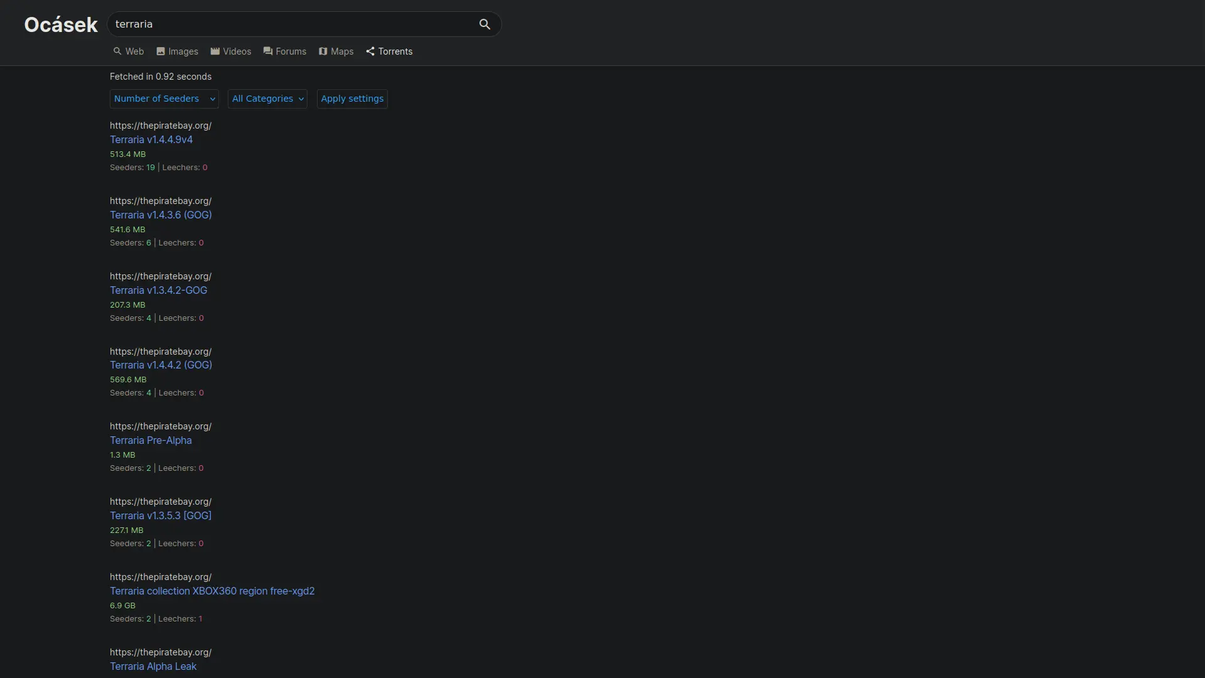
Task: Click the 227.1 MB size text
Action: coord(126,530)
